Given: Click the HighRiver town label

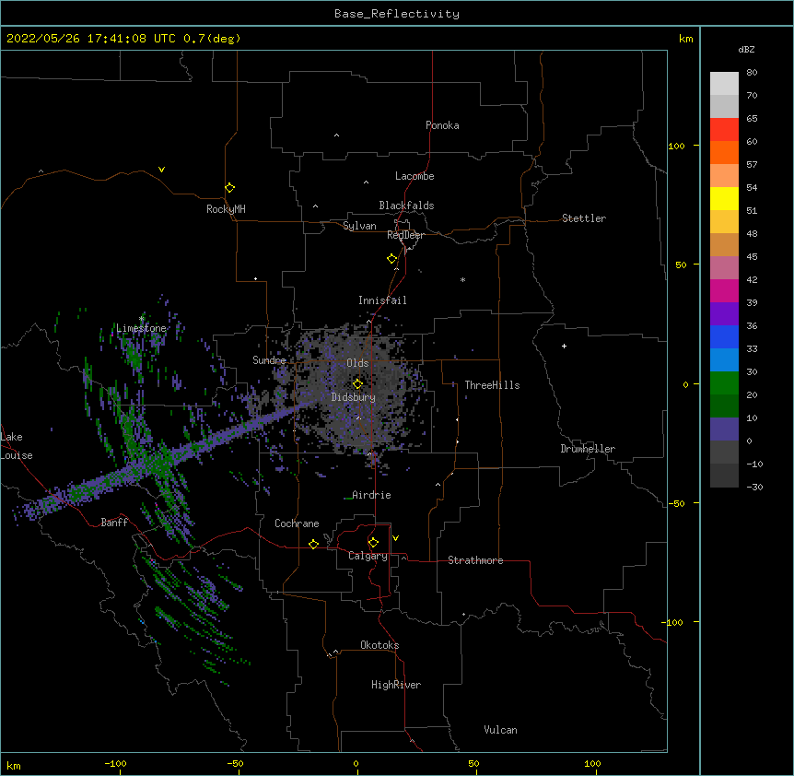Looking at the screenshot, I should click(396, 685).
